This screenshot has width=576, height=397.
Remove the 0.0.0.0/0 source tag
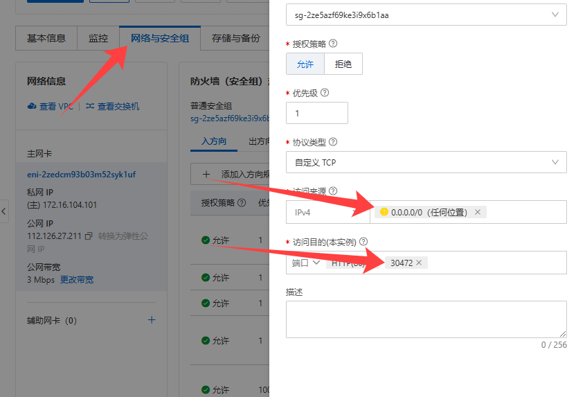pyautogui.click(x=478, y=212)
